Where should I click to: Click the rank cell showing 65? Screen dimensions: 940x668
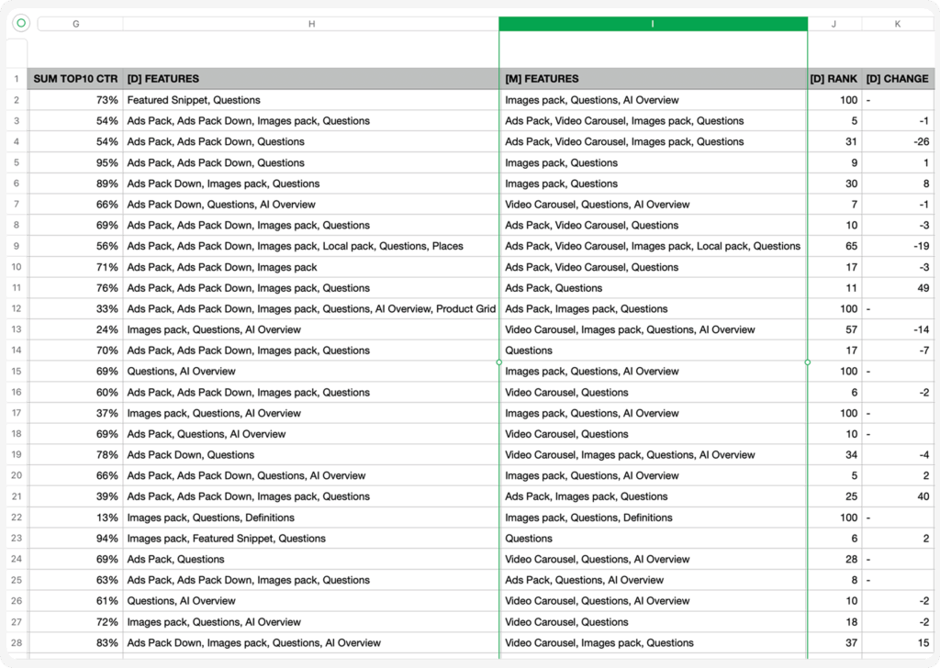[834, 246]
